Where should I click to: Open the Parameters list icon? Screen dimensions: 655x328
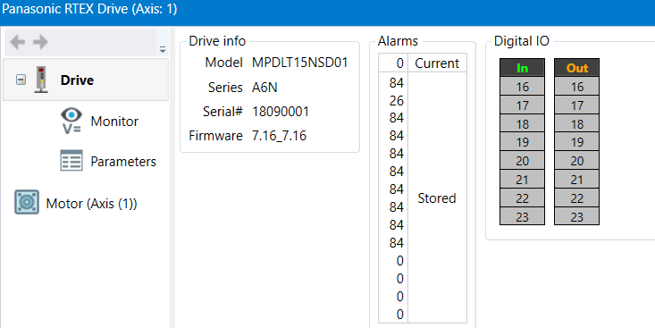point(71,161)
